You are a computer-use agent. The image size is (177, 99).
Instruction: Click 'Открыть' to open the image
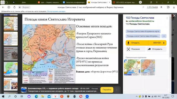point(137,43)
